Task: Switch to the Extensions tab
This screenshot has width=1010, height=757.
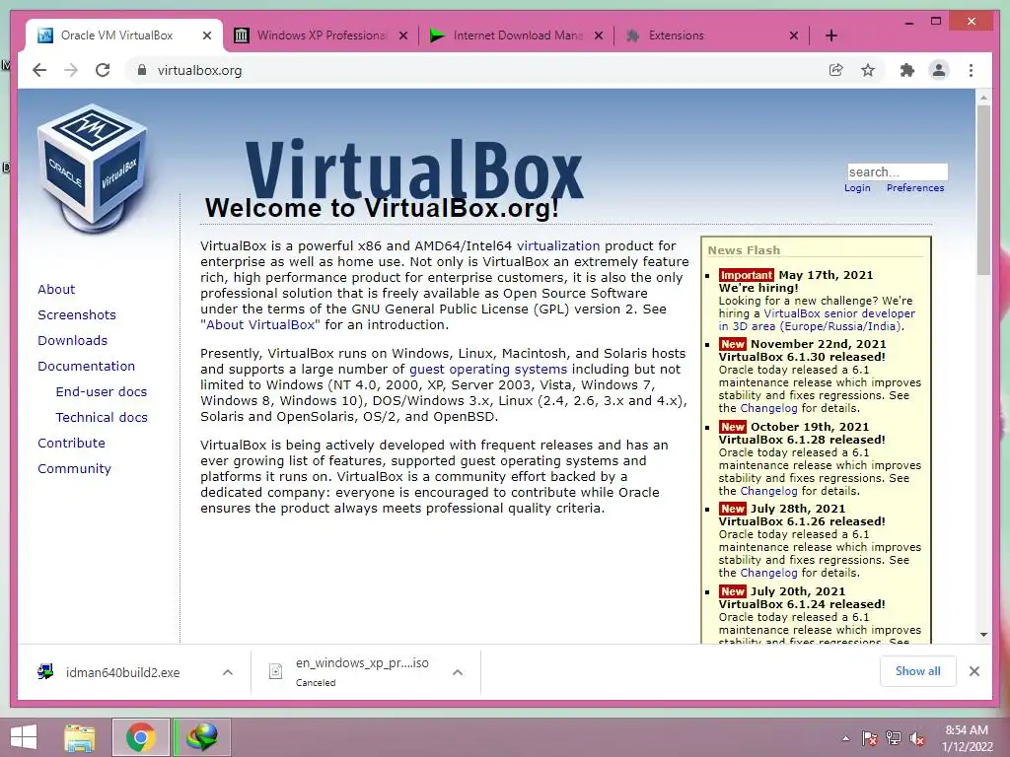Action: 712,35
